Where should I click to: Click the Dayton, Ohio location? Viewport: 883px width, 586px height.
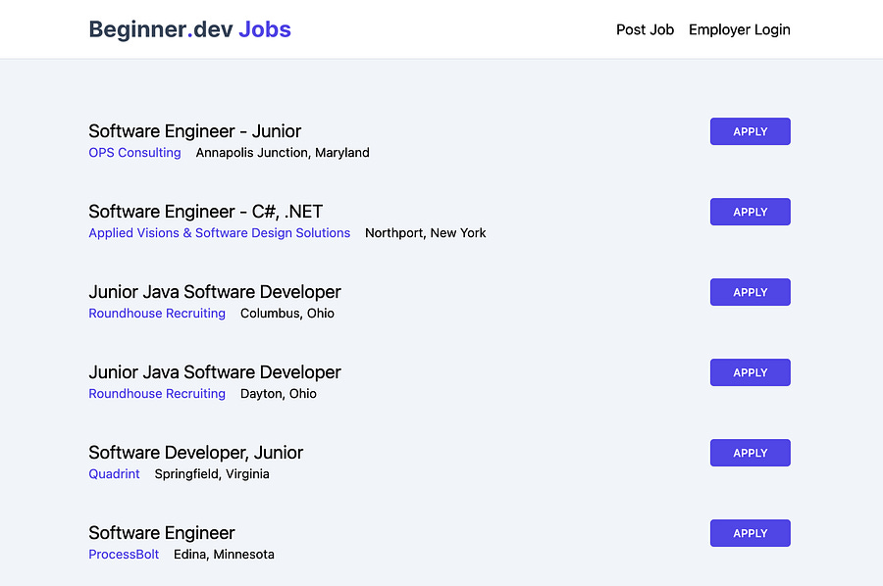point(279,394)
